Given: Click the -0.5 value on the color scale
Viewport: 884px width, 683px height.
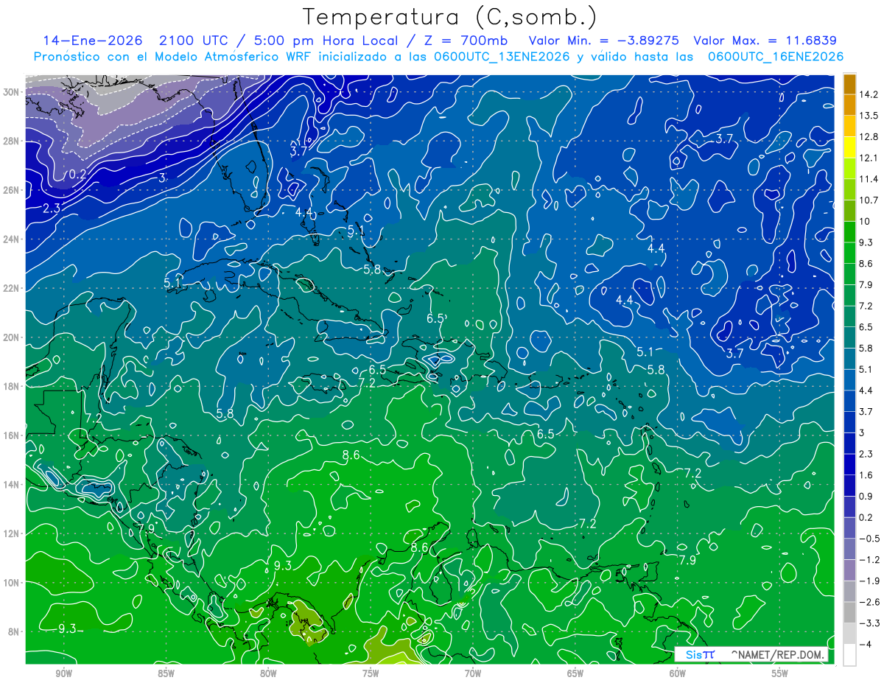Looking at the screenshot, I should (x=869, y=539).
